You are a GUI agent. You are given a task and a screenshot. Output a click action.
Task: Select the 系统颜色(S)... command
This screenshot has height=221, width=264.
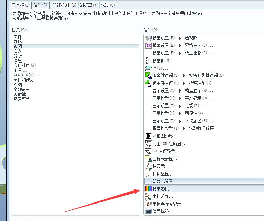[x=199, y=121]
